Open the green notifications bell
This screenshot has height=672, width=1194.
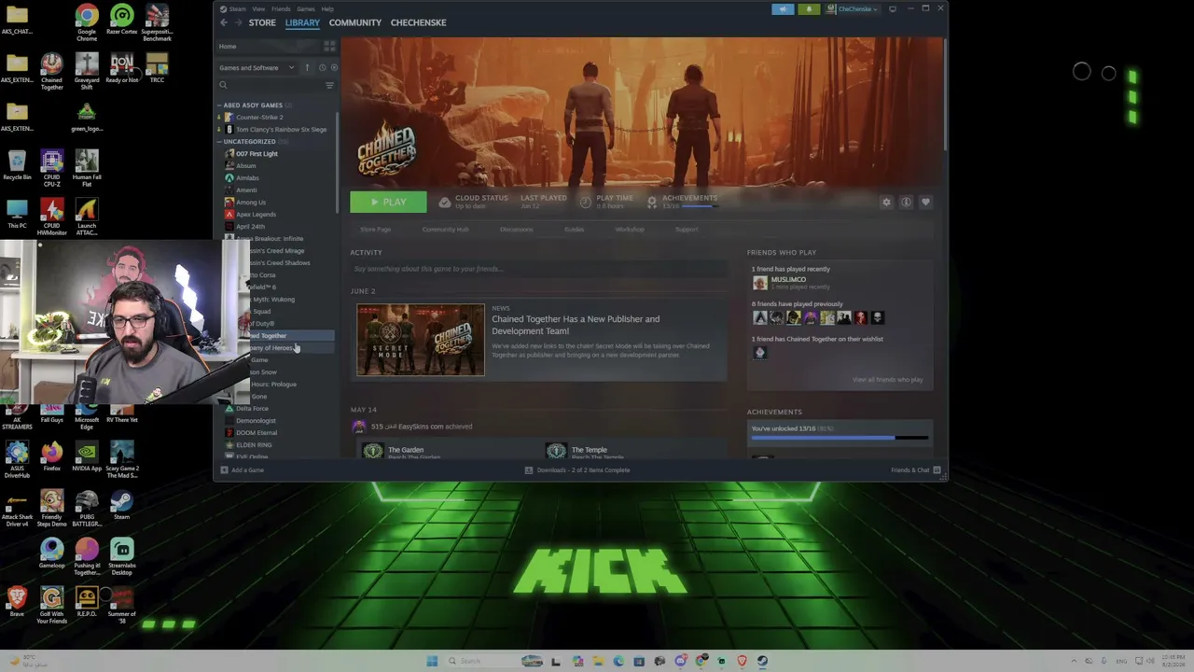click(809, 9)
